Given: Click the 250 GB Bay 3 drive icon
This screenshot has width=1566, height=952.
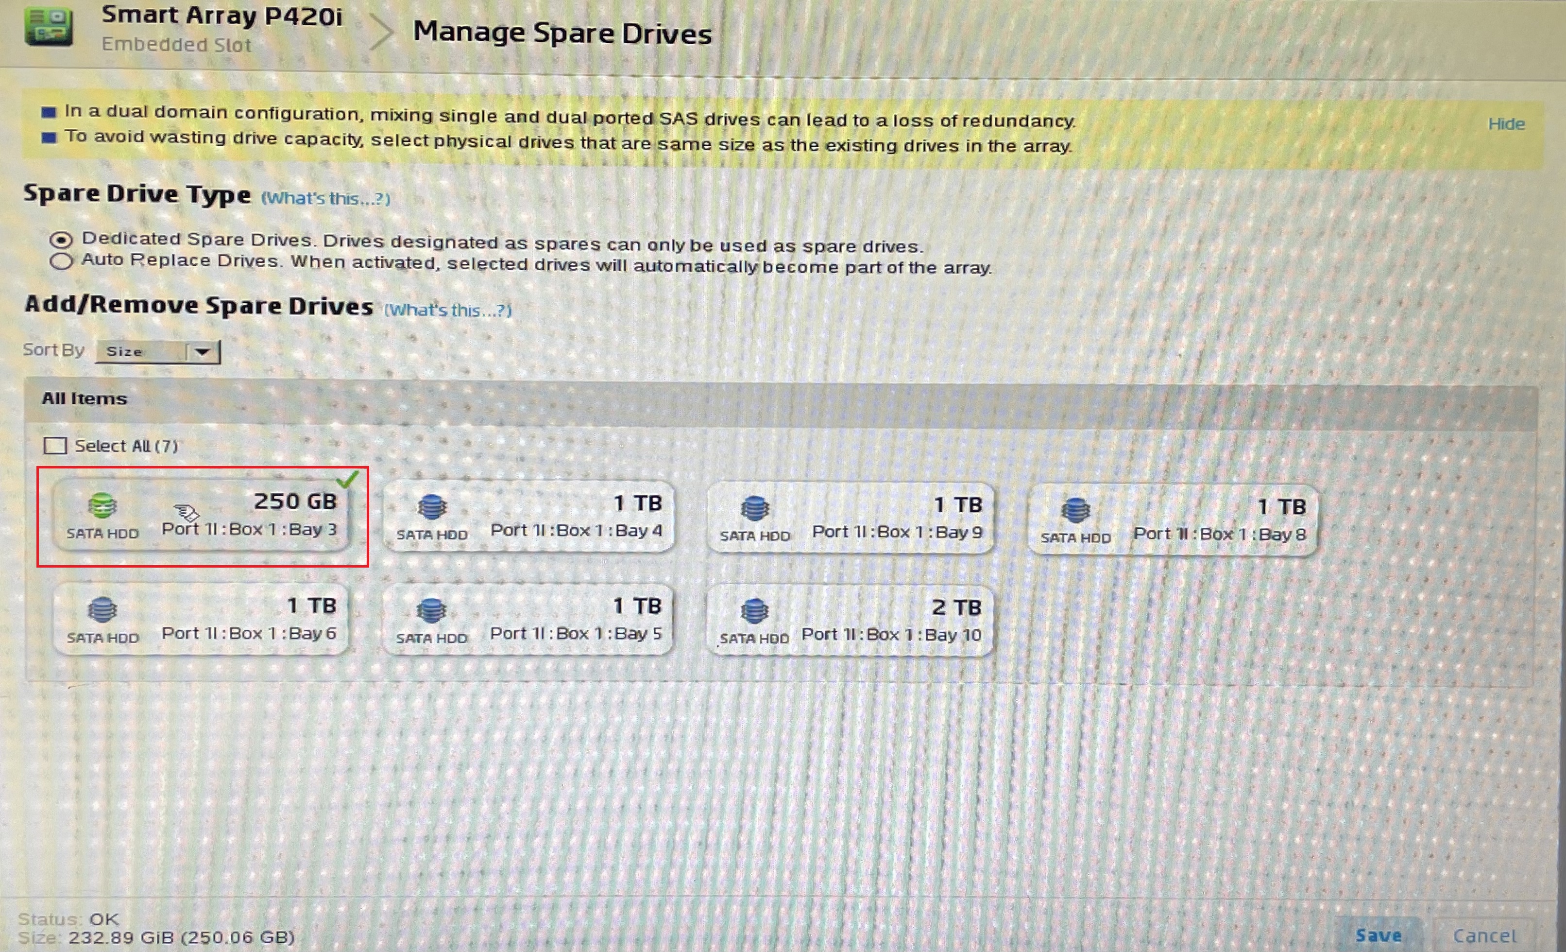Looking at the screenshot, I should click(x=102, y=505).
